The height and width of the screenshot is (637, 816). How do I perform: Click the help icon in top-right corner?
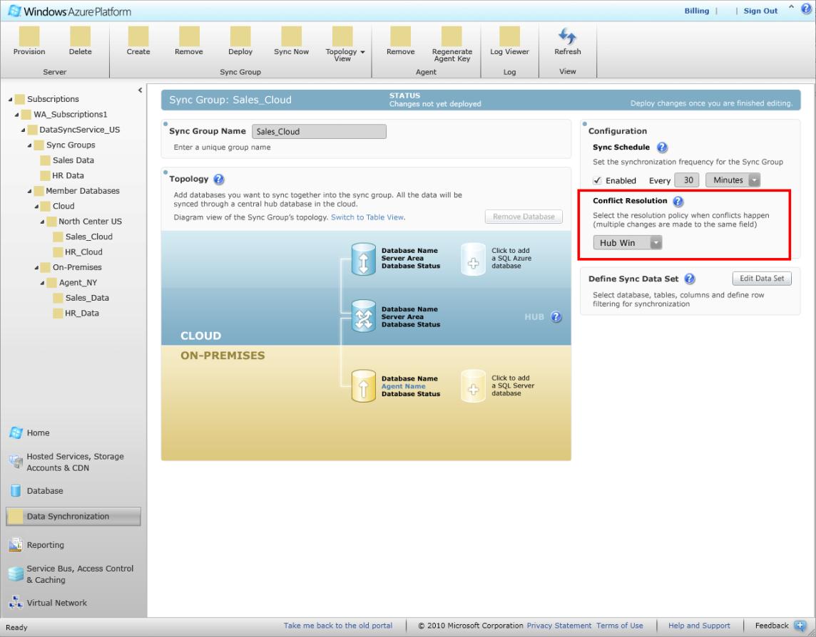point(806,9)
